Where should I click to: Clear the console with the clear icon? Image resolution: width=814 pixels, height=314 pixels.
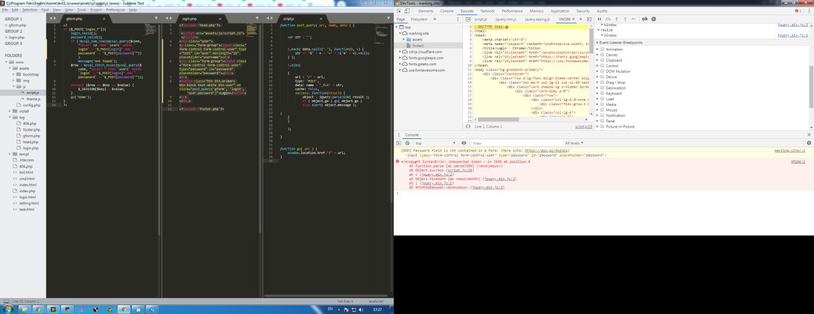coord(408,143)
